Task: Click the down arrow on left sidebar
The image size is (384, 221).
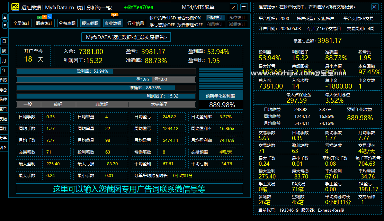Action: (5, 25)
